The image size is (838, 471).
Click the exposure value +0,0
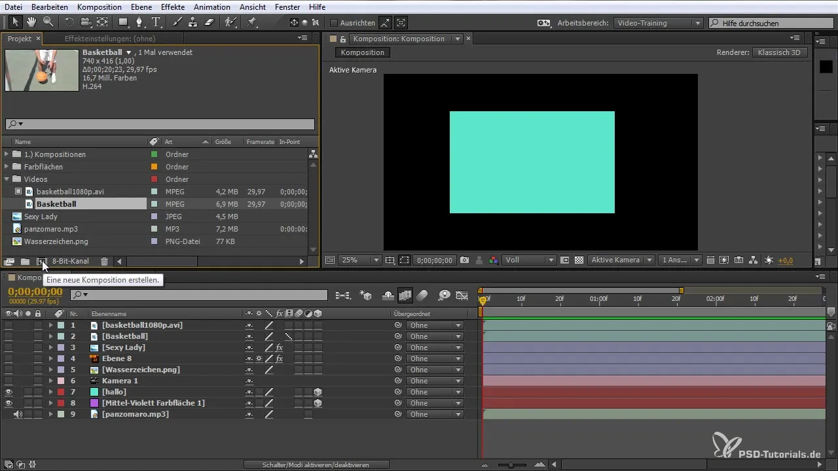(x=785, y=260)
